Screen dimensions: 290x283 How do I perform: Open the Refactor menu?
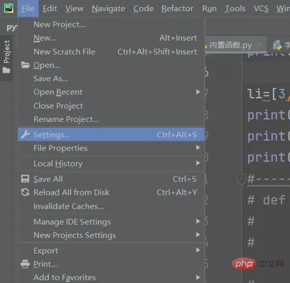point(177,9)
